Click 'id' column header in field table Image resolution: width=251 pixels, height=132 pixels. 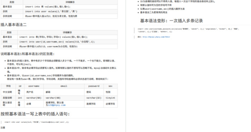click(x=20, y=86)
